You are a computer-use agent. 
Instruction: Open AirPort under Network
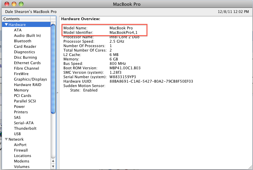point(20,145)
